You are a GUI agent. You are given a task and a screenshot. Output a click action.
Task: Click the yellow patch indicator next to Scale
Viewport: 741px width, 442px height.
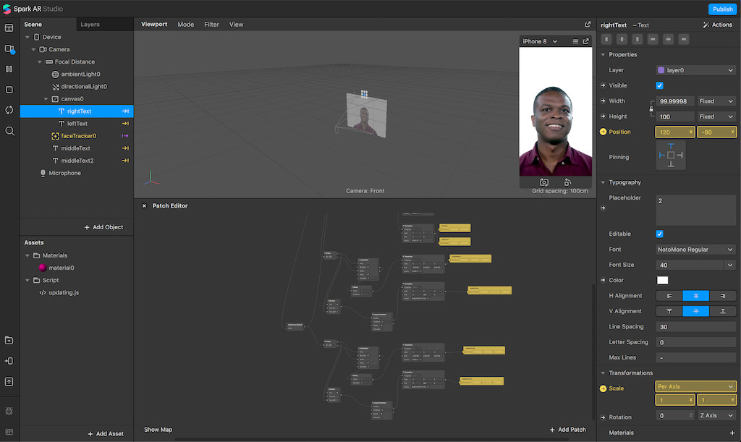[603, 388]
